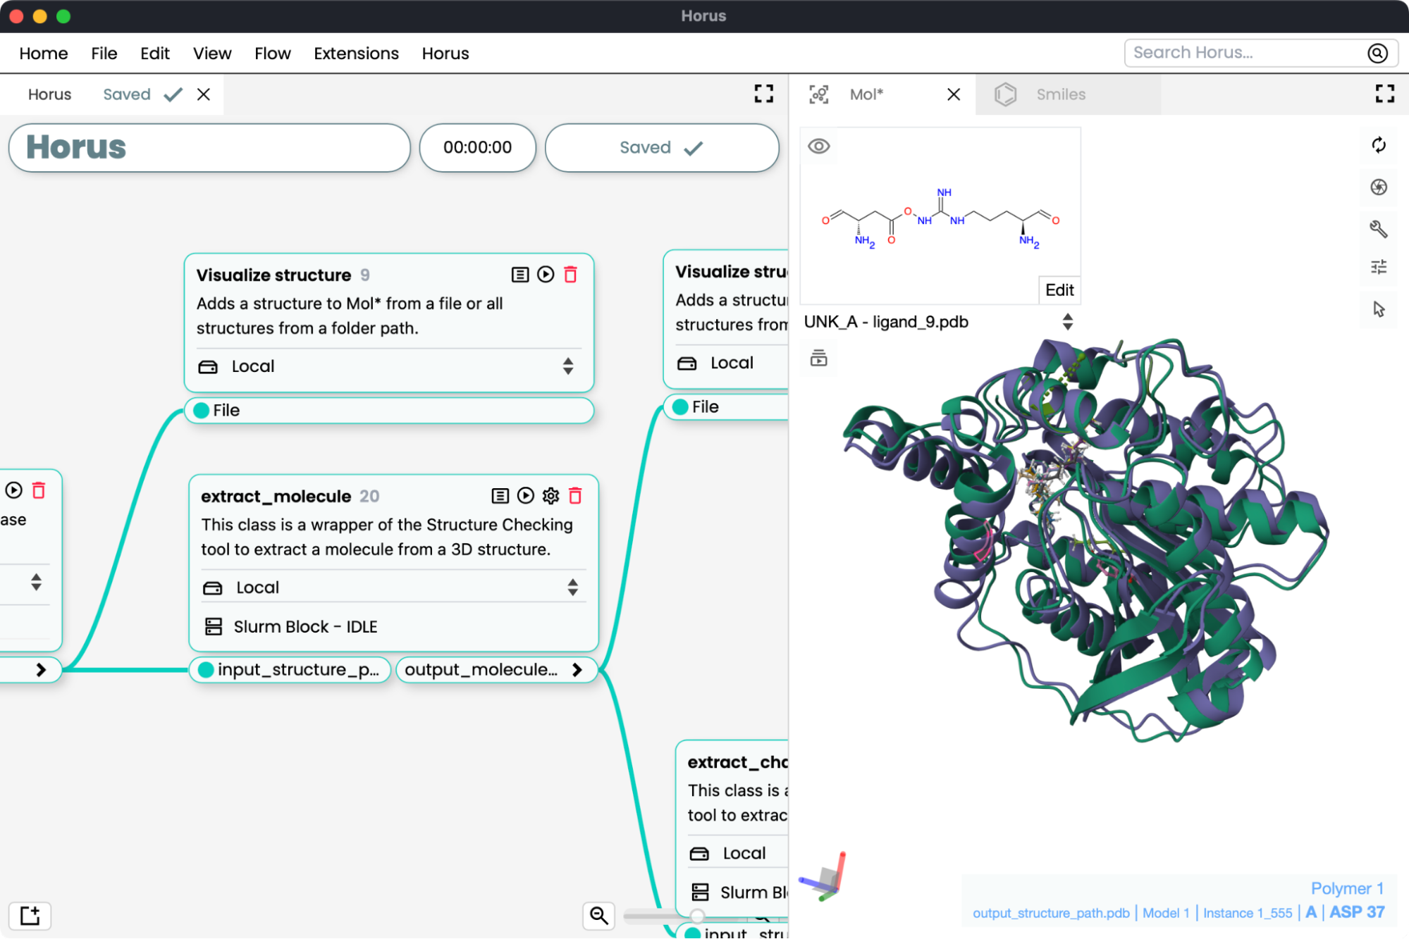Toggle input_structure_path connector on extract_molecule
Viewport: 1409px width, 939px height.
[x=206, y=670]
